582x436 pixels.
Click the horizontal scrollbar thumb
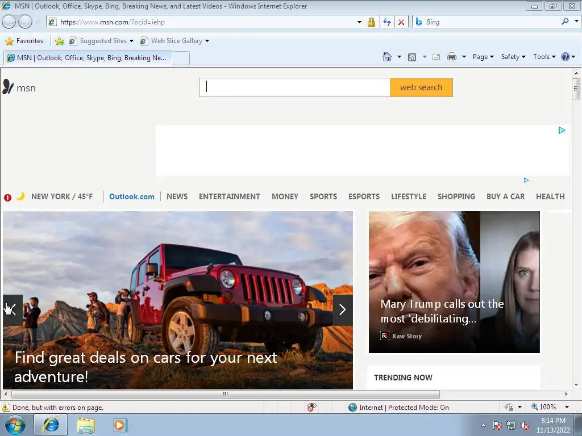click(x=225, y=394)
